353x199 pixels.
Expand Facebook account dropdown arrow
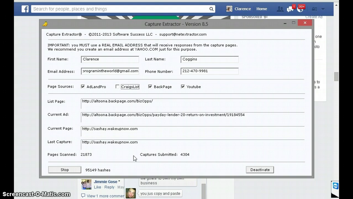[323, 9]
